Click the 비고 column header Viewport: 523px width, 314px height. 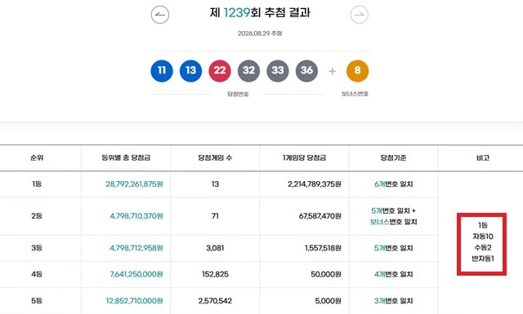[483, 157]
